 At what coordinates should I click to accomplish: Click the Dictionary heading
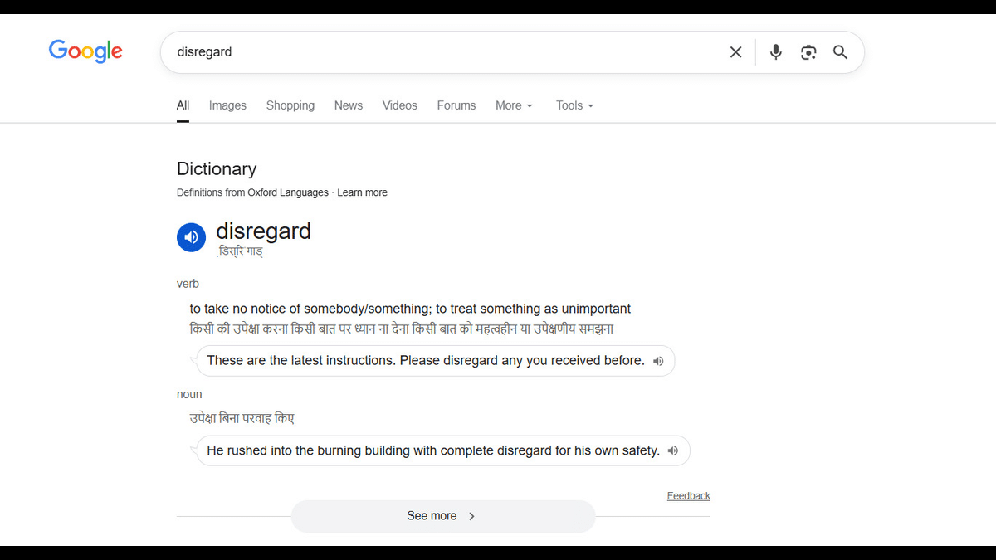(x=217, y=168)
